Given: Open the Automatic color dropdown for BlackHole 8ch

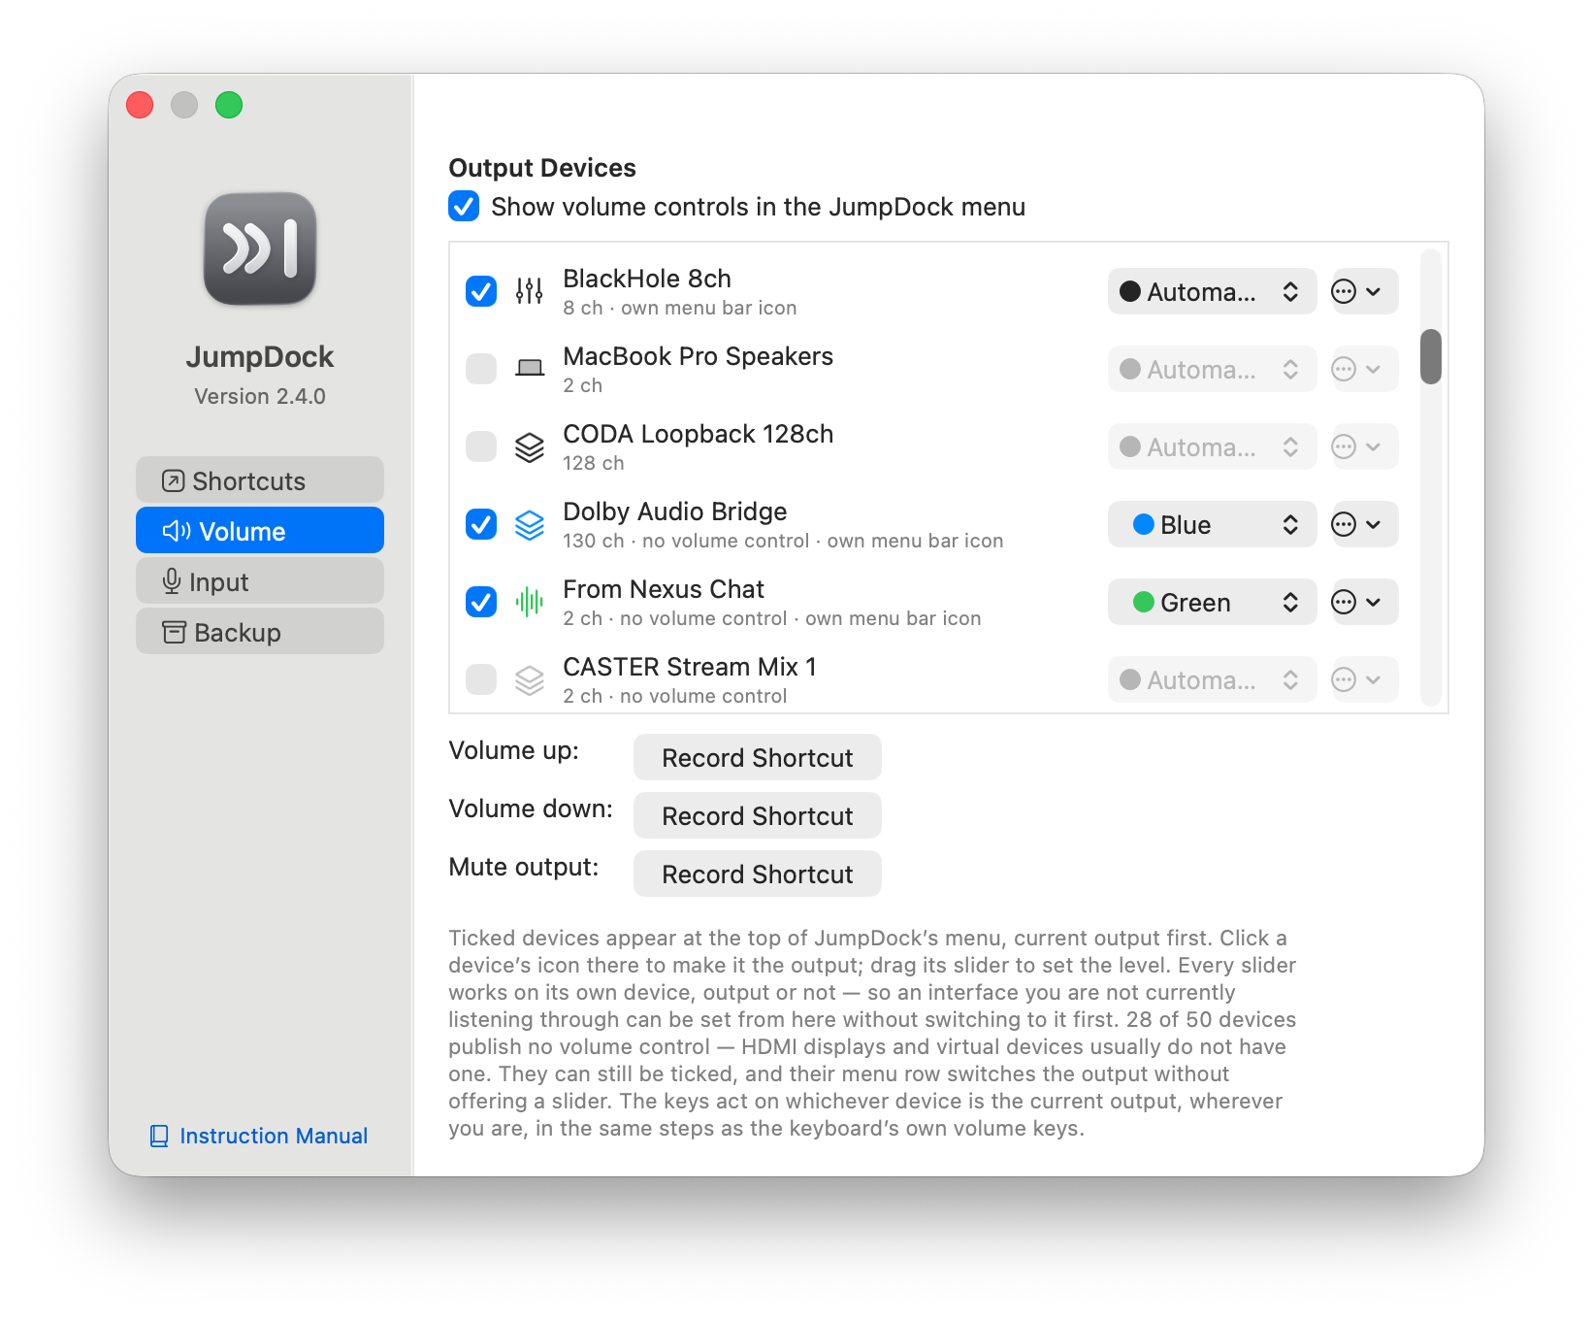Looking at the screenshot, I should 1212,291.
